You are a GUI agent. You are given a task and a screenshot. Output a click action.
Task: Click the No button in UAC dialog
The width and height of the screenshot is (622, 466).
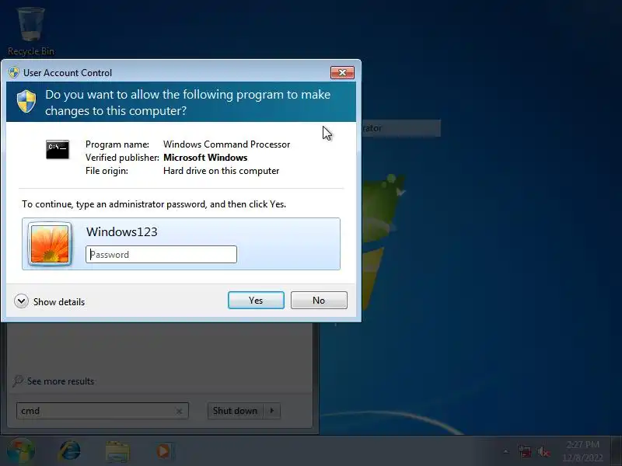coord(319,301)
